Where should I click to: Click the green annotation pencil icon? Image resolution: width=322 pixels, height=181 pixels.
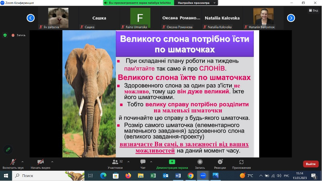(x=8, y=150)
